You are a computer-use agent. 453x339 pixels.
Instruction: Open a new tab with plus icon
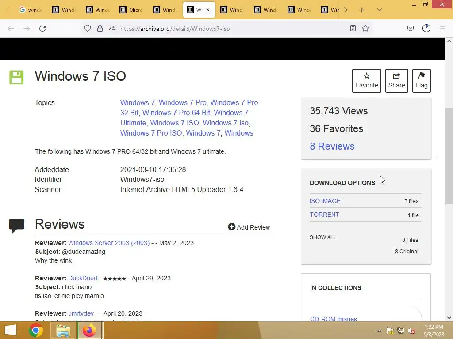click(362, 10)
